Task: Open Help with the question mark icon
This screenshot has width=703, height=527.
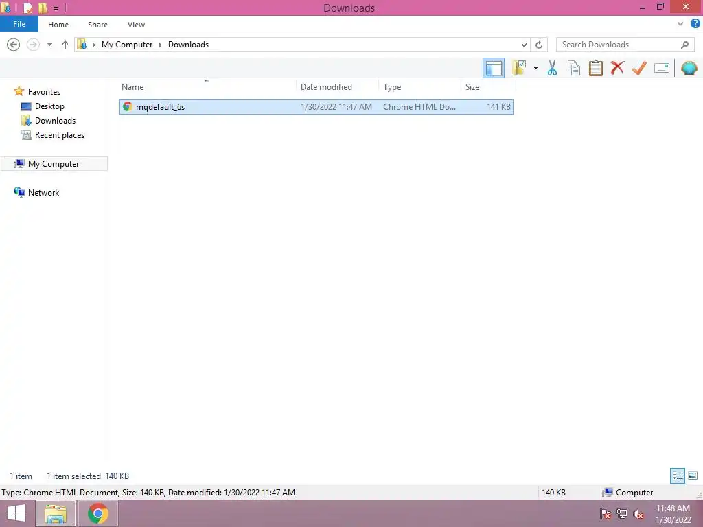Action: [x=695, y=24]
